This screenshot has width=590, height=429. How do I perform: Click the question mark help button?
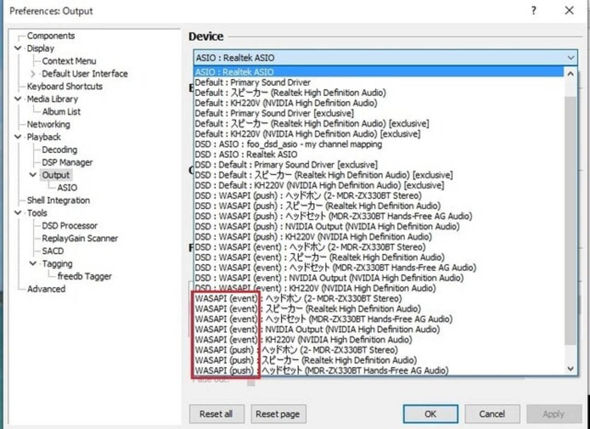[x=534, y=10]
